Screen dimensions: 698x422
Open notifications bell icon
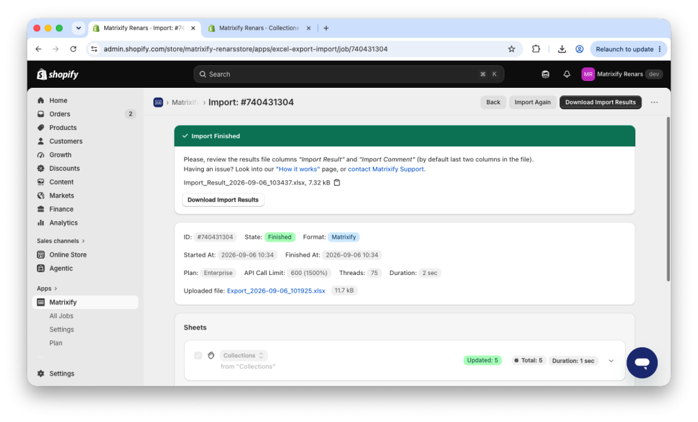coord(566,74)
